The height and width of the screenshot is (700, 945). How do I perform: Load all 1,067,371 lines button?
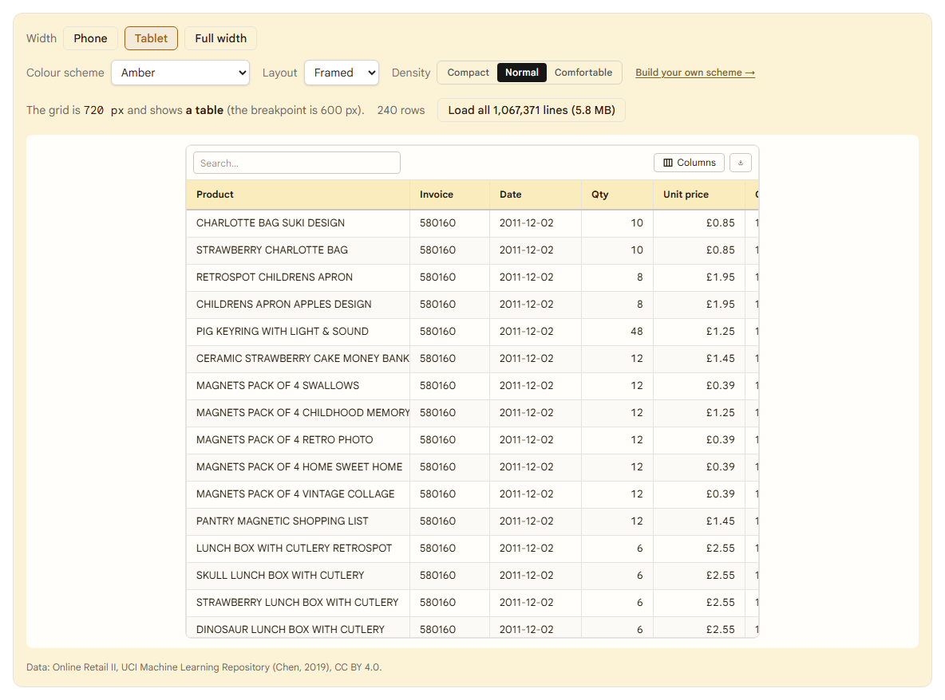(x=531, y=110)
